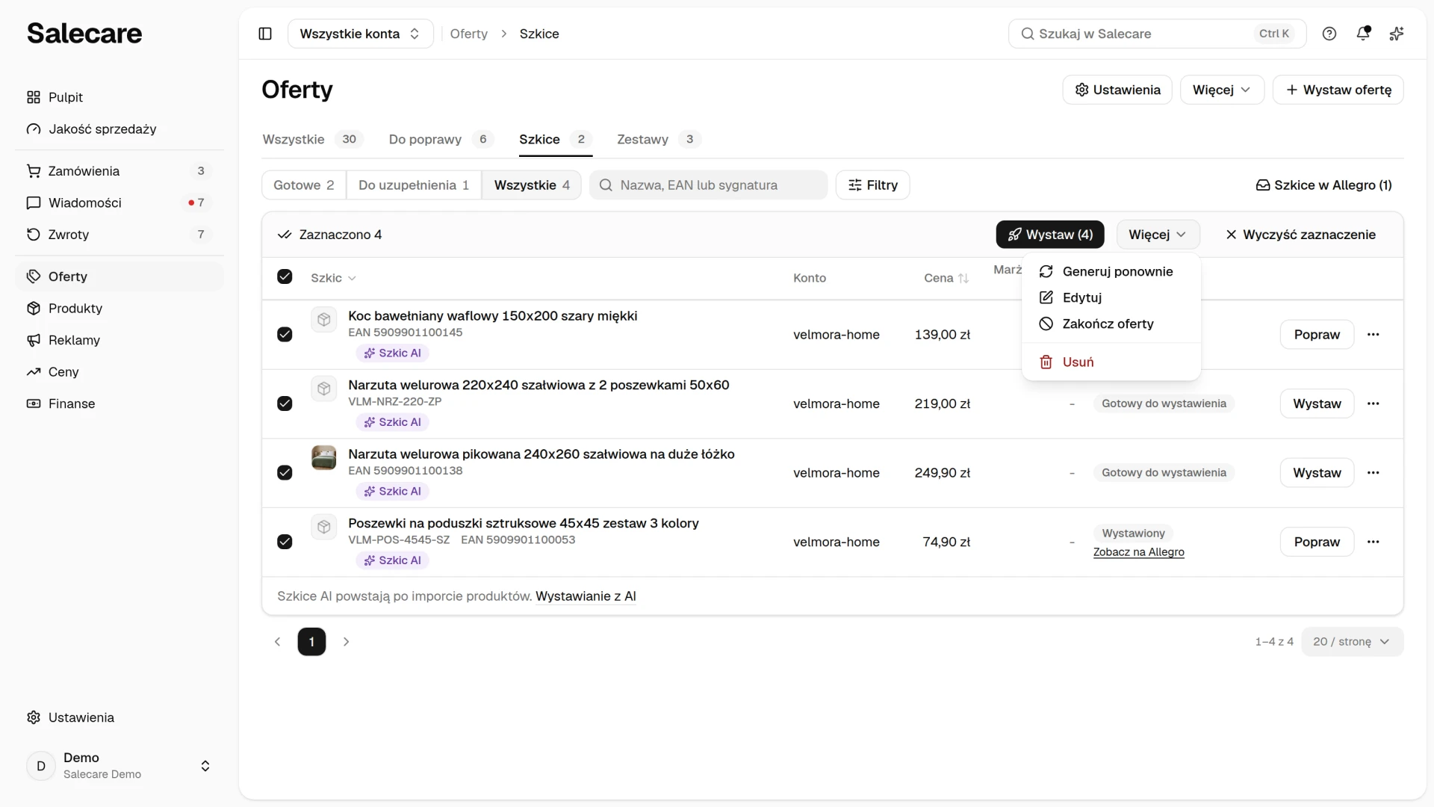1434x807 pixels.
Task: Toggle the sidebar panel icon
Action: [265, 34]
